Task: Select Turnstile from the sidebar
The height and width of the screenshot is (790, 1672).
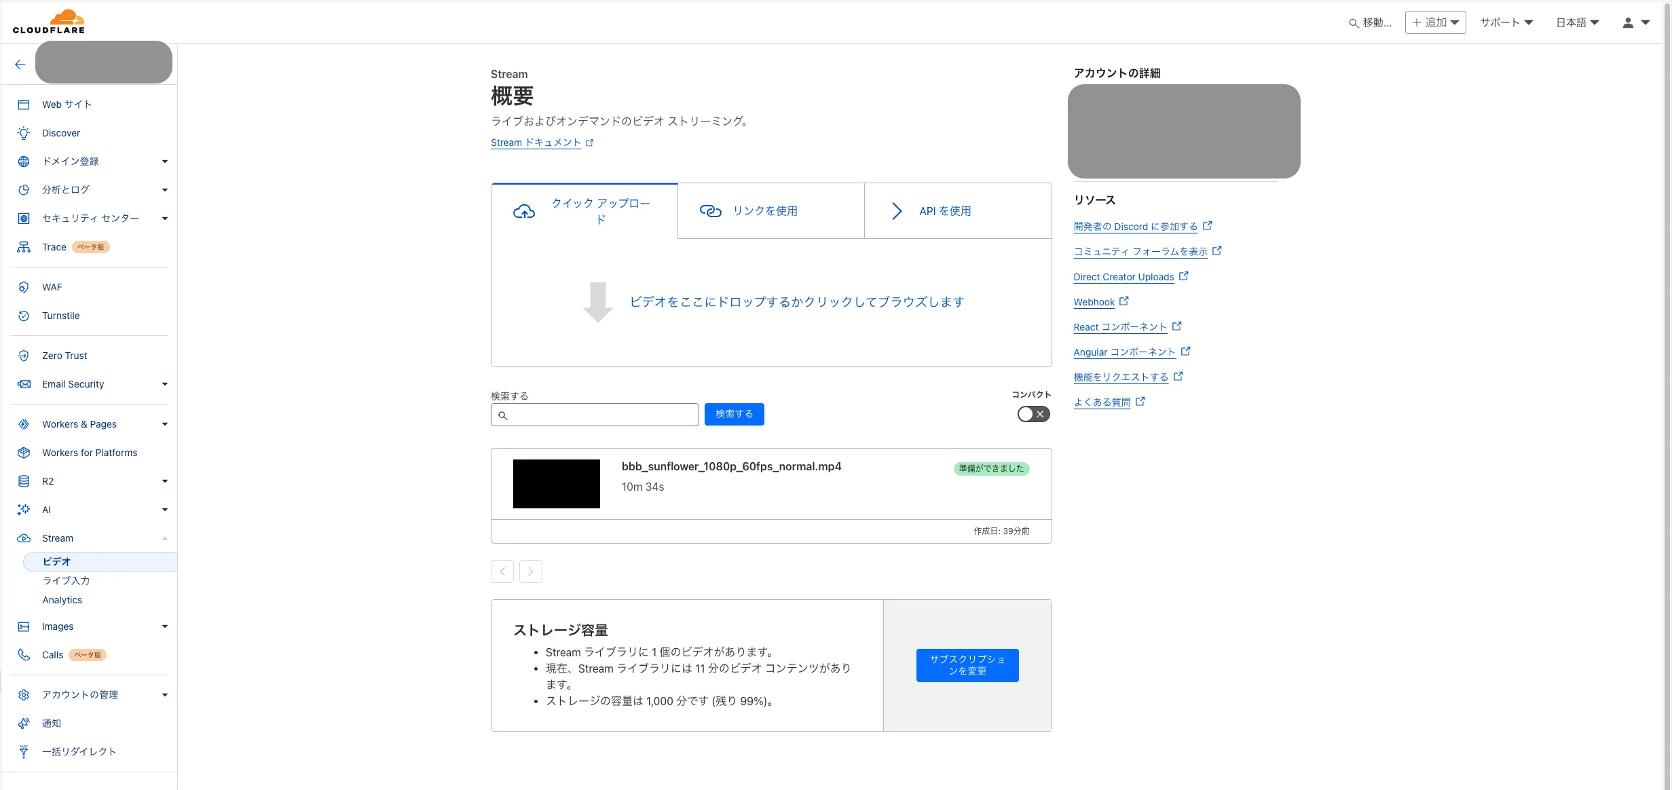Action: coord(61,315)
